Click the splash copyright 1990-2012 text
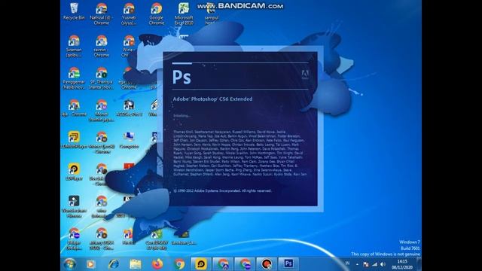This screenshot has width=482, height=271. 223,190
